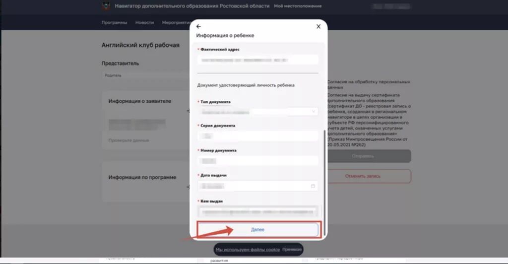Click the regional coat of arms logo
Screen dimensions: 508x264
pyautogui.click(x=106, y=6)
